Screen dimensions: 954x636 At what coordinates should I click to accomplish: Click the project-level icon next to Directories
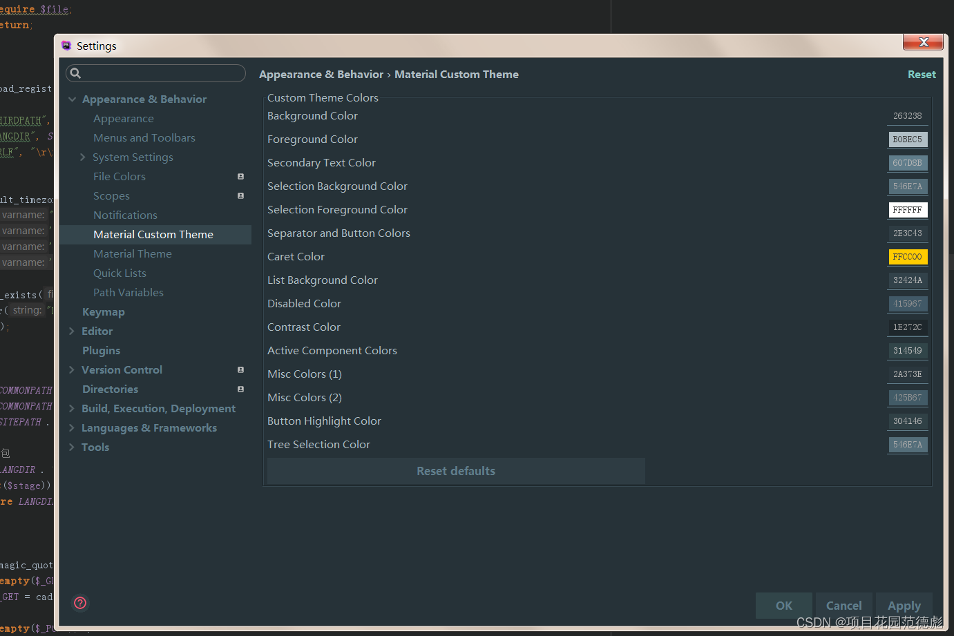click(240, 389)
